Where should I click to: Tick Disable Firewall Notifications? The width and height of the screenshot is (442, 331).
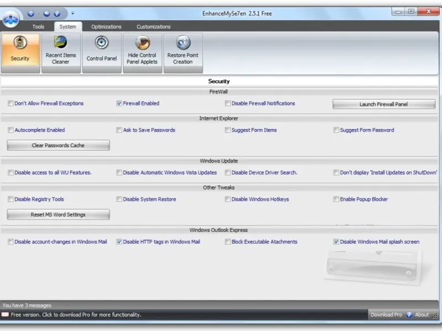228,103
